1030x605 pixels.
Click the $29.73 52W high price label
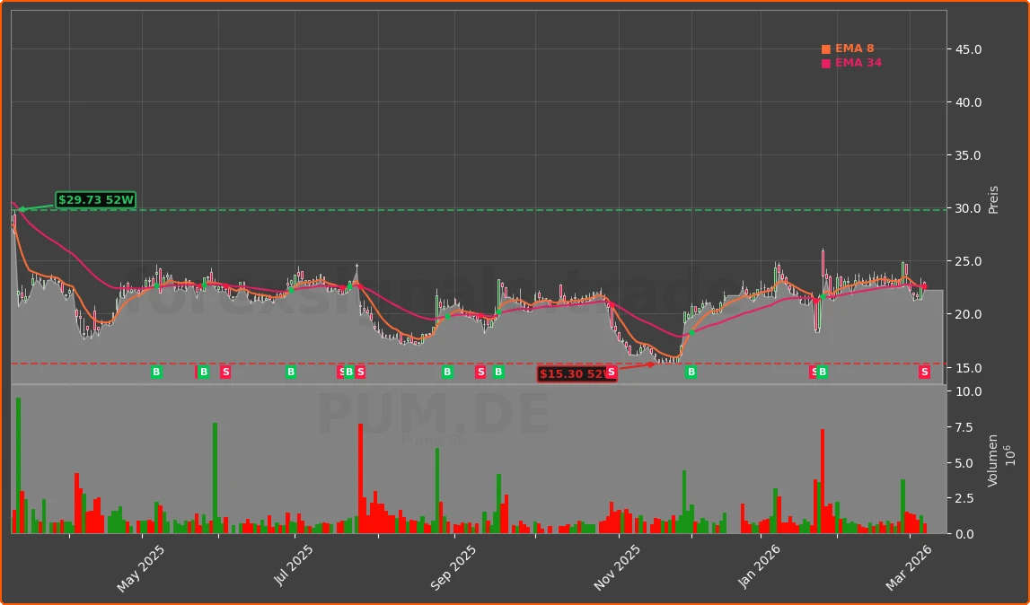[95, 199]
